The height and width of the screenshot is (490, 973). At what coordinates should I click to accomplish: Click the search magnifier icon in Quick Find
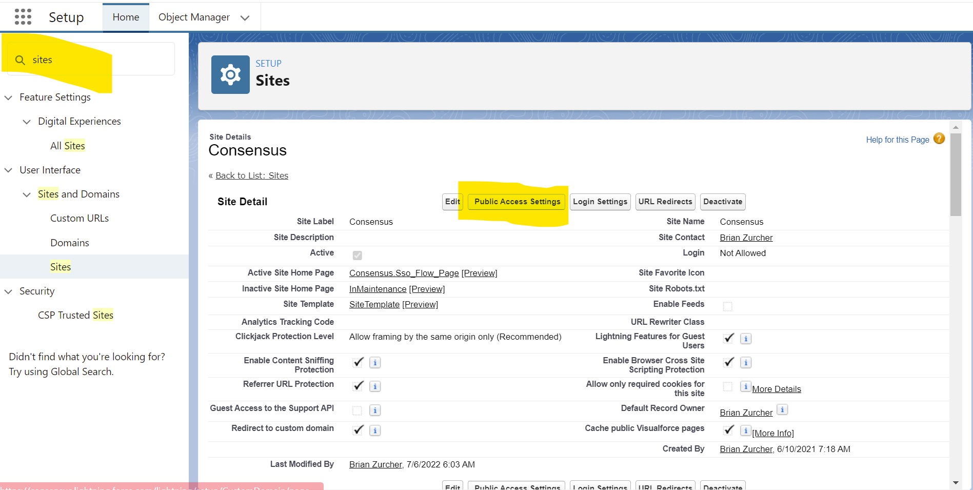[x=20, y=60]
